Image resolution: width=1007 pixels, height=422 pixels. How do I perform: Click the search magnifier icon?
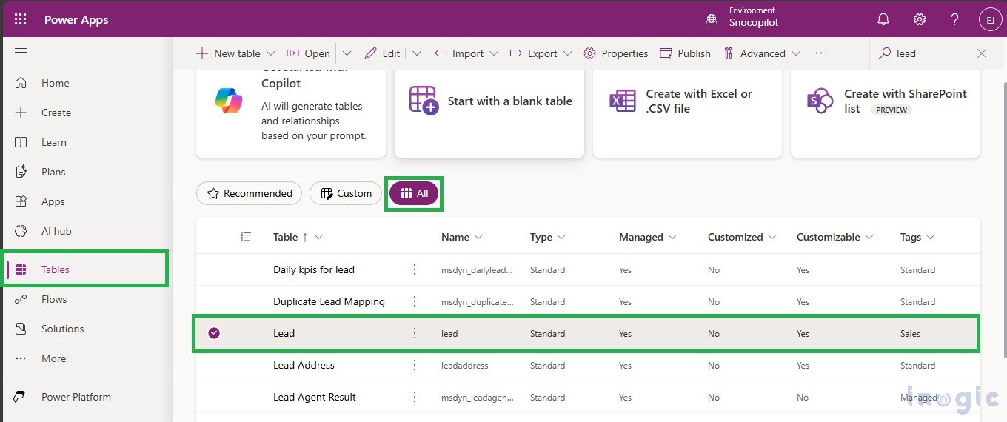(885, 53)
